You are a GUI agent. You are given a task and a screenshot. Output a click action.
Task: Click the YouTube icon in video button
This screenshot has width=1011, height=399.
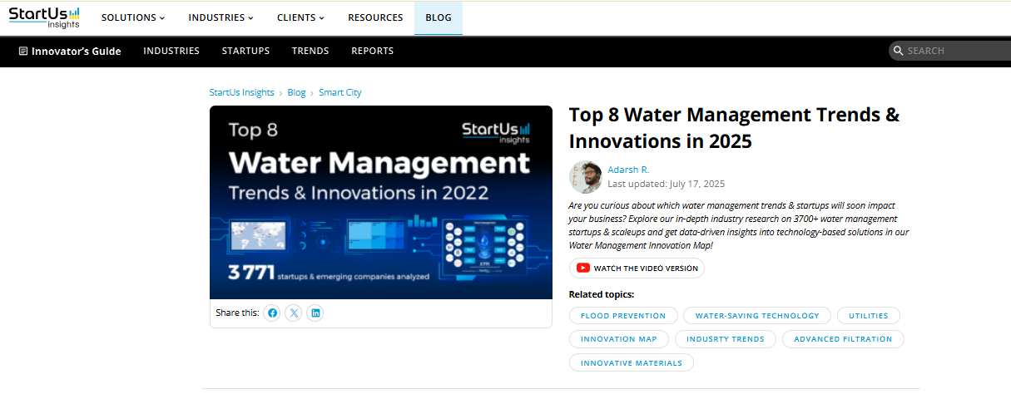click(x=583, y=268)
